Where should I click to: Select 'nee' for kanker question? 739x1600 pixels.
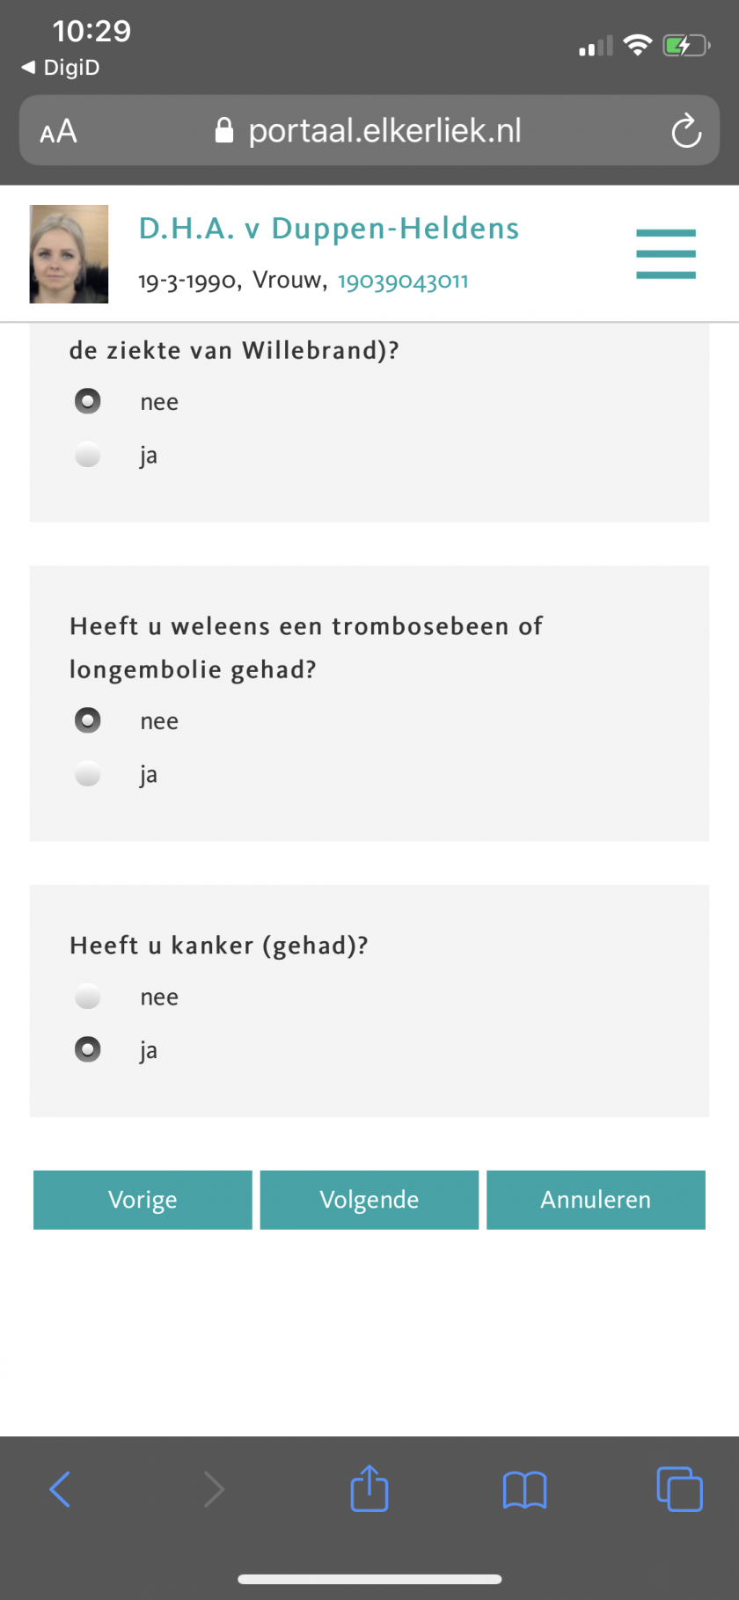click(88, 997)
